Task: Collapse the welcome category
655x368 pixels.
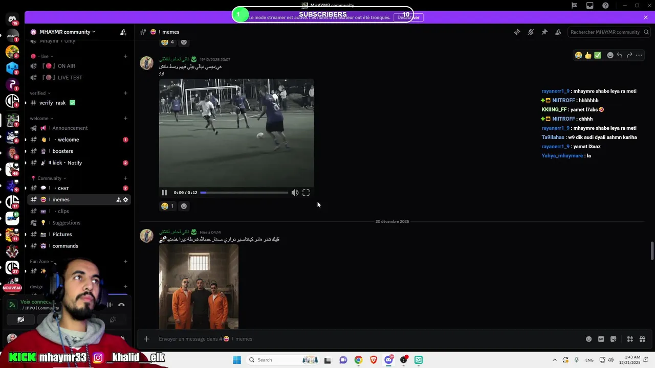Action: click(42, 118)
